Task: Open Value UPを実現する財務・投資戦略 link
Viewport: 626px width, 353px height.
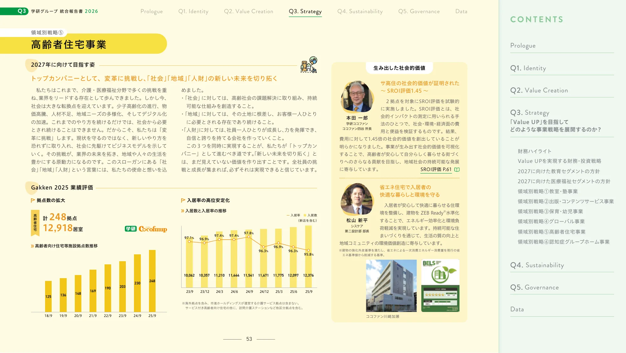Action: [x=559, y=161]
